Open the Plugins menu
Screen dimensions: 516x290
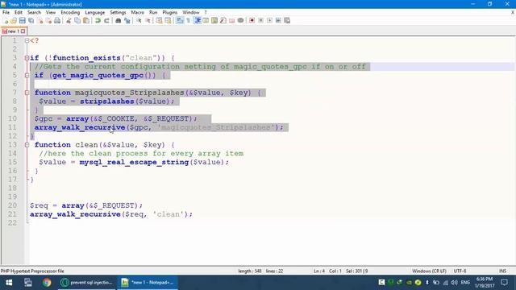170,13
